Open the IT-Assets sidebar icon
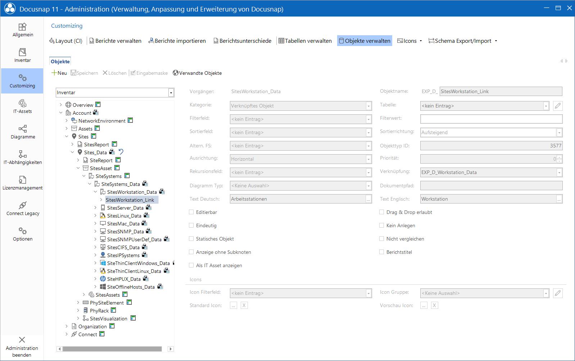This screenshot has width=575, height=361. click(x=22, y=104)
